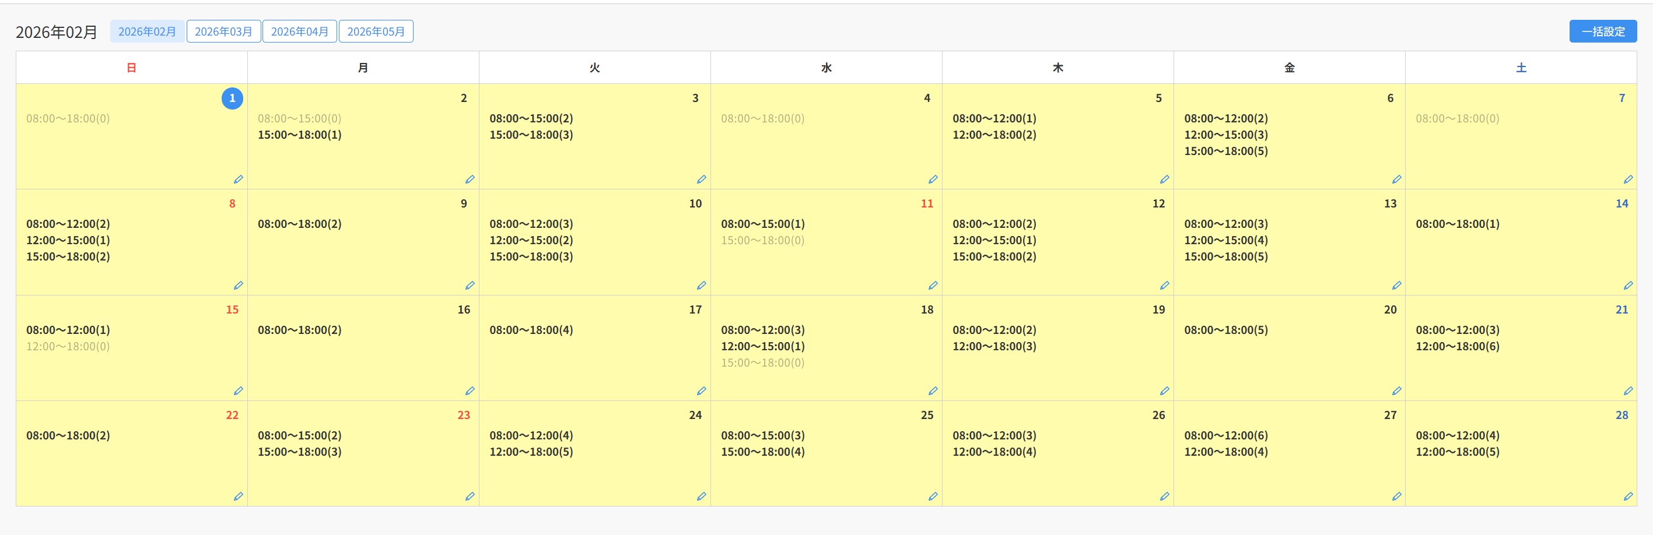This screenshot has width=1653, height=535.
Task: Select the 2026年04月 month tab
Action: click(x=300, y=31)
